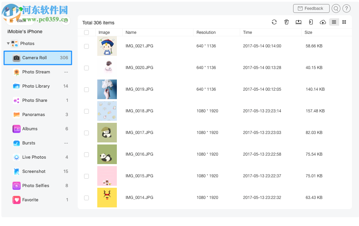Screen dimensions: 359x226
Task: Refresh the photo list
Action: click(x=274, y=22)
